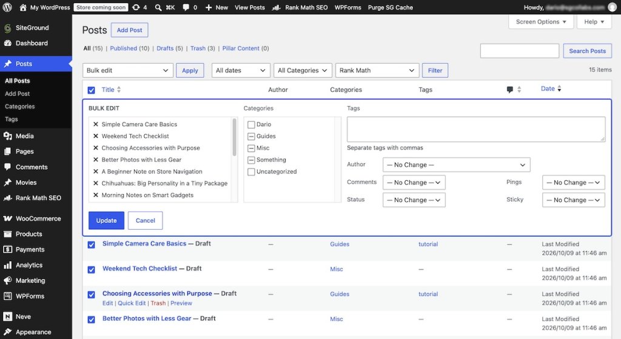This screenshot has width=621, height=339.
Task: Open the Status No Change dropdown
Action: pos(414,200)
